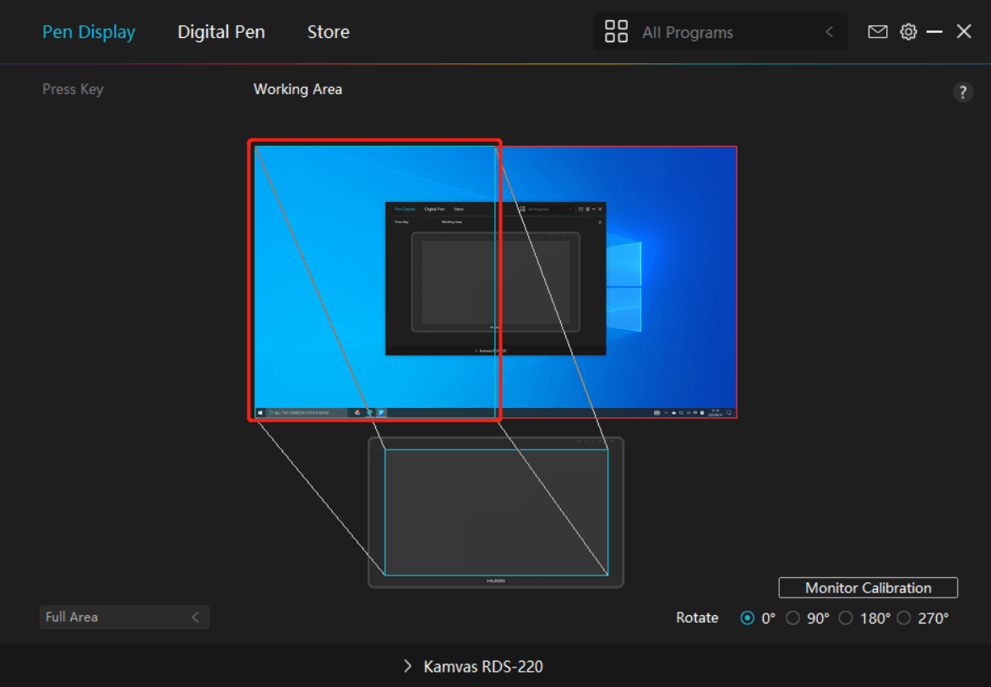This screenshot has width=991, height=687.
Task: Click the tablet working area rectangle
Action: [496, 512]
